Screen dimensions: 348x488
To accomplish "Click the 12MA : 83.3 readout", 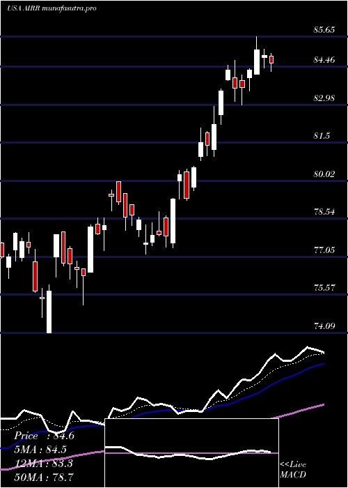I will coord(43,464).
